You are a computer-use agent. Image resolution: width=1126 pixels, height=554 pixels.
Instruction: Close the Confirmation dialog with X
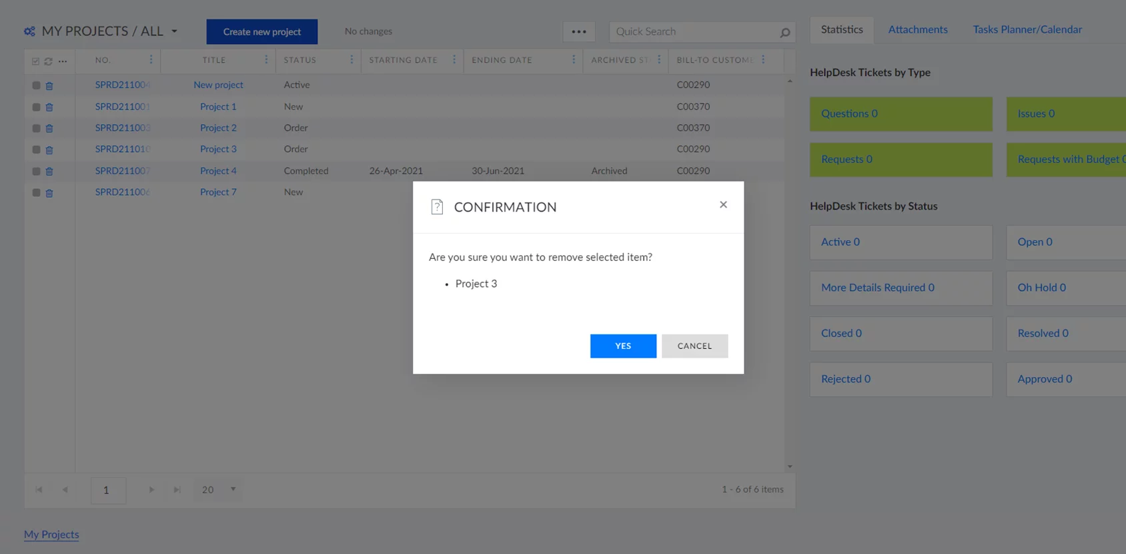pyautogui.click(x=723, y=205)
